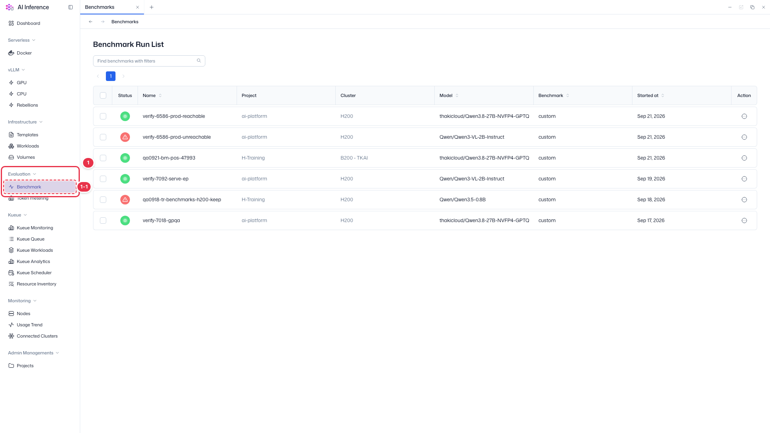
Task: Close the Benchmarks tab
Action: point(138,7)
